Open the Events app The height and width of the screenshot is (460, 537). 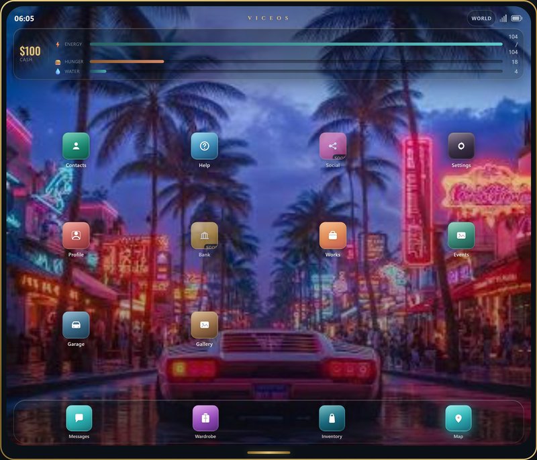[461, 236]
